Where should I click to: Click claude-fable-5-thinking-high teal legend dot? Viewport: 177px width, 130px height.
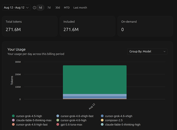coord(102,124)
